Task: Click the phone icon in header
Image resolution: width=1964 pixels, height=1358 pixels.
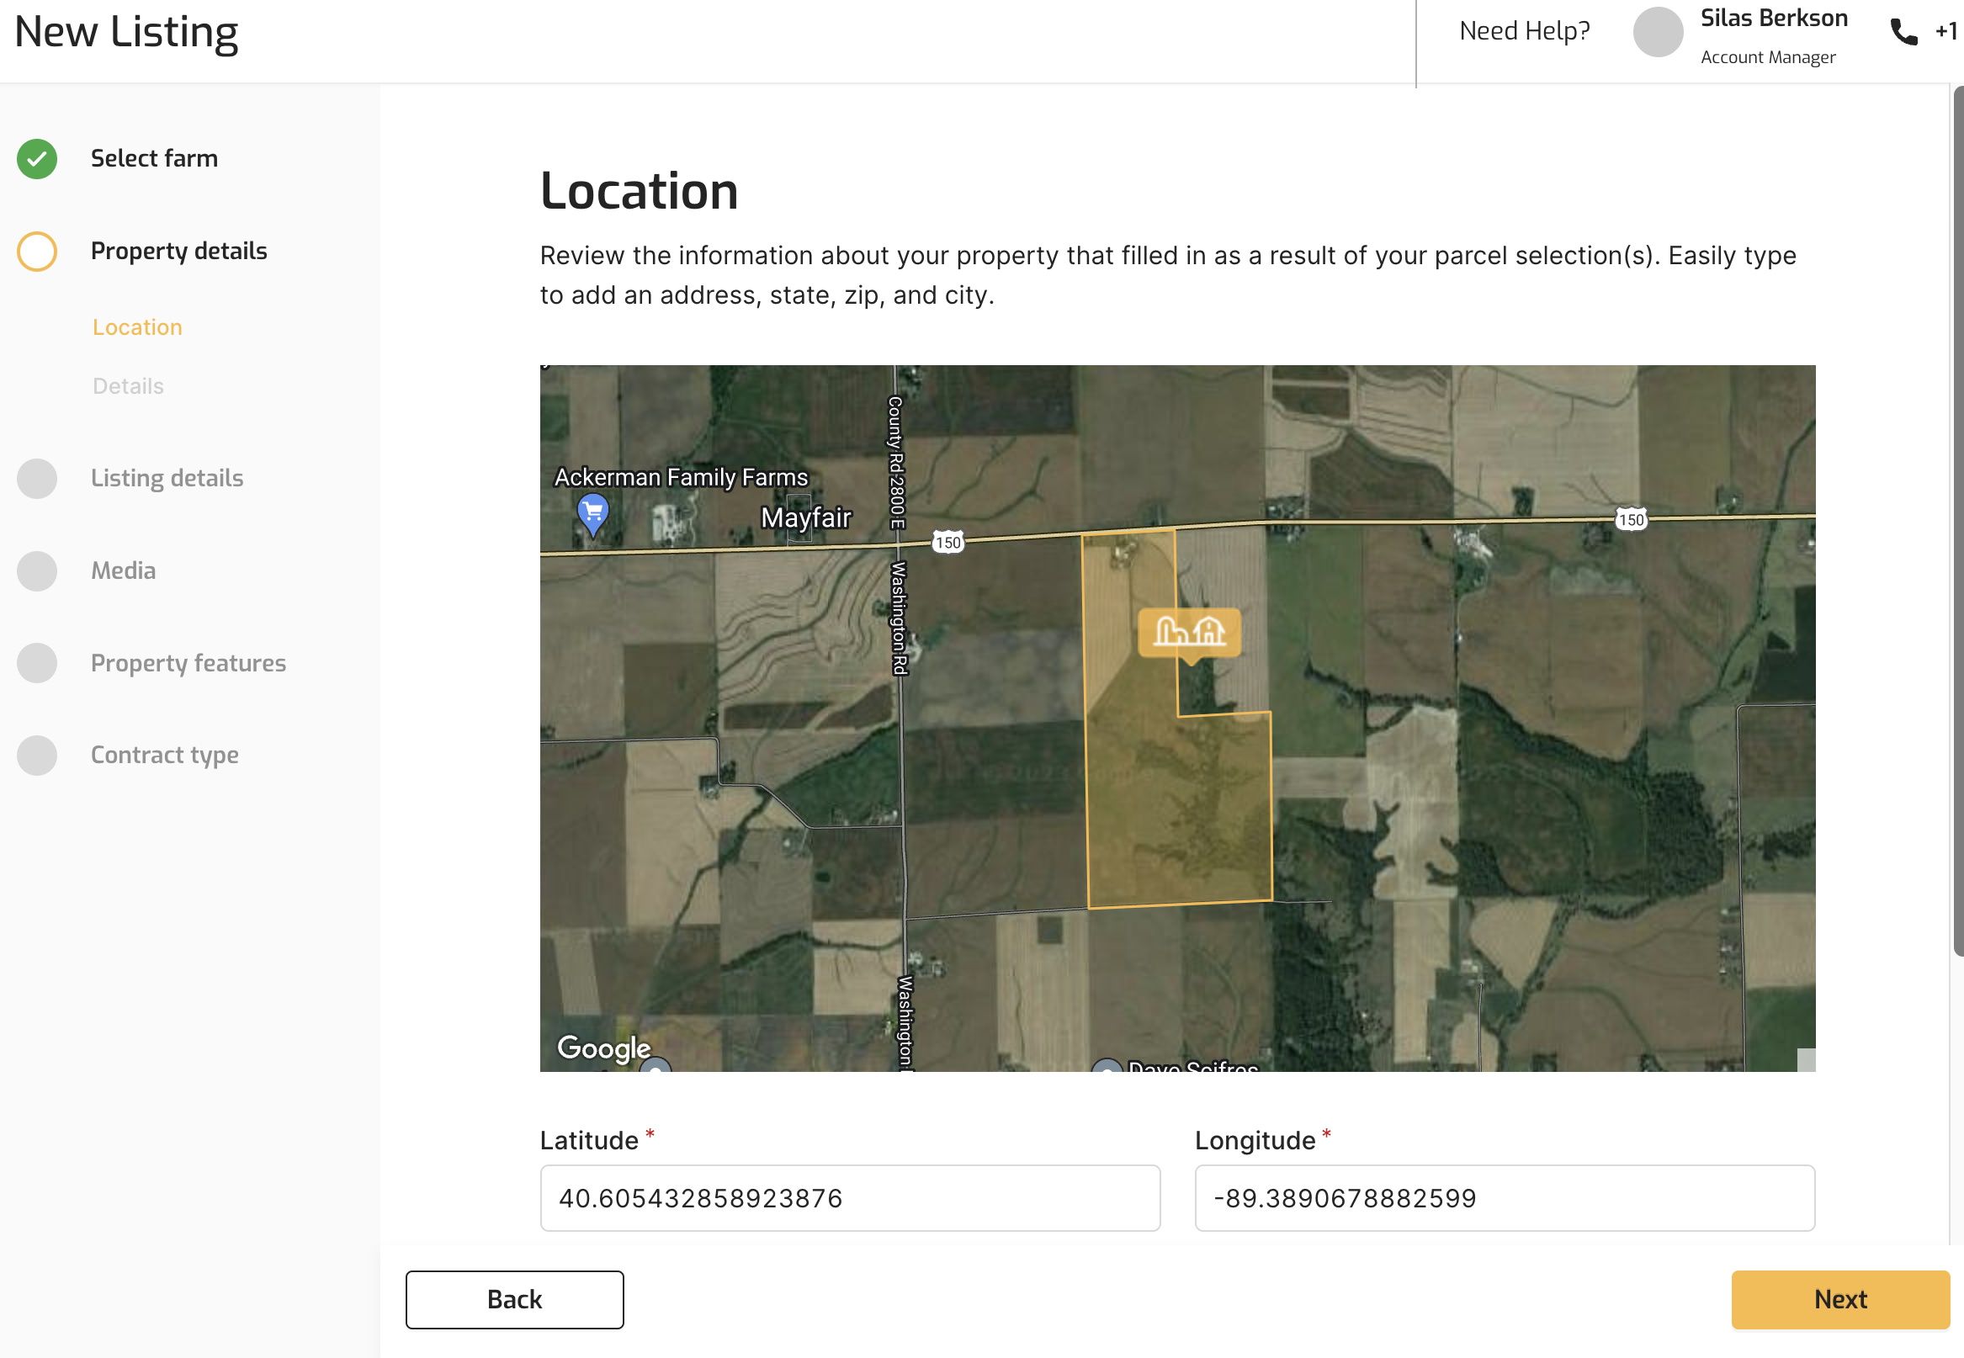Action: tap(1903, 32)
